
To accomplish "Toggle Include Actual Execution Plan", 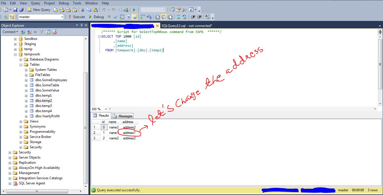I will point(142,17).
